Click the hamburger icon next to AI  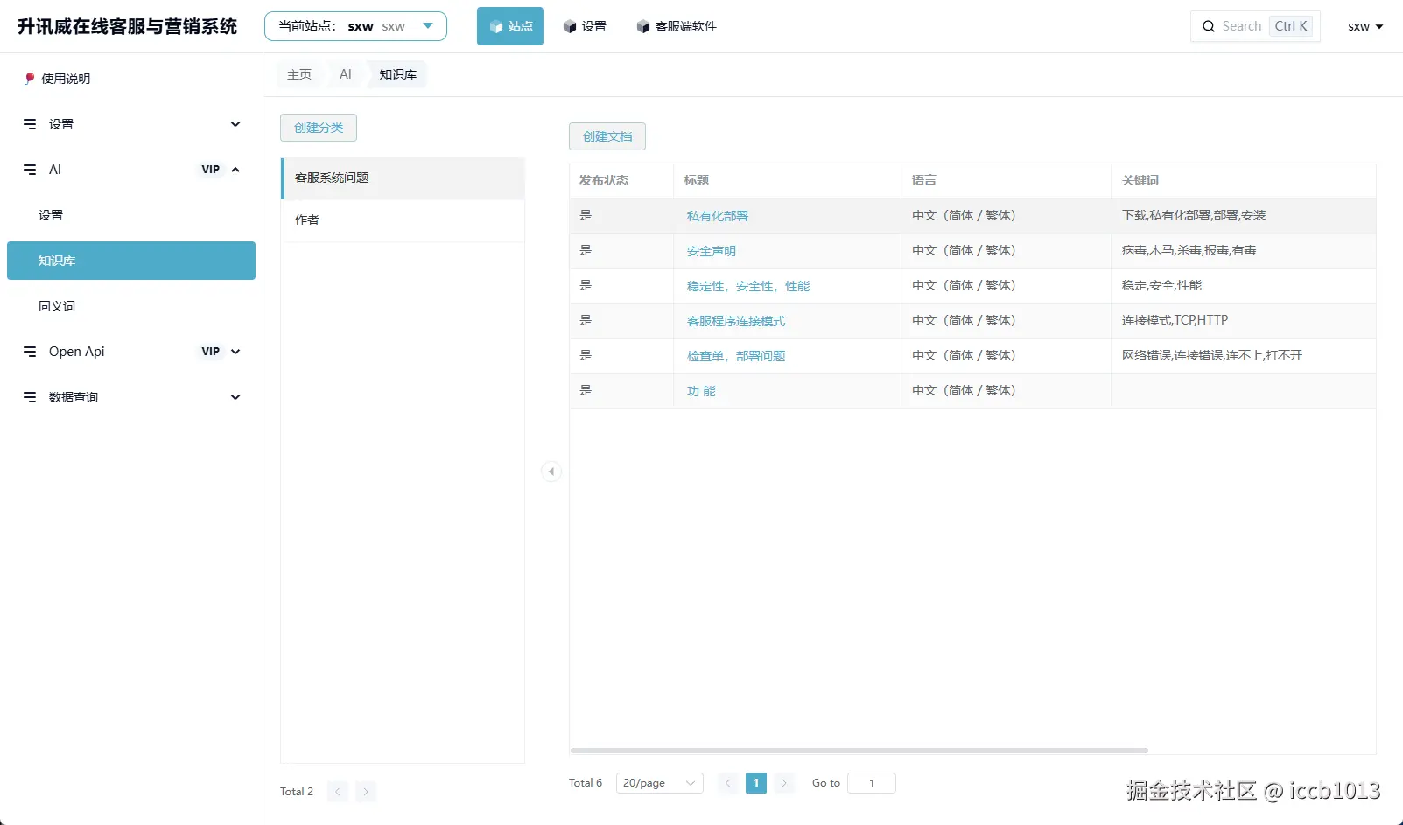(x=30, y=170)
